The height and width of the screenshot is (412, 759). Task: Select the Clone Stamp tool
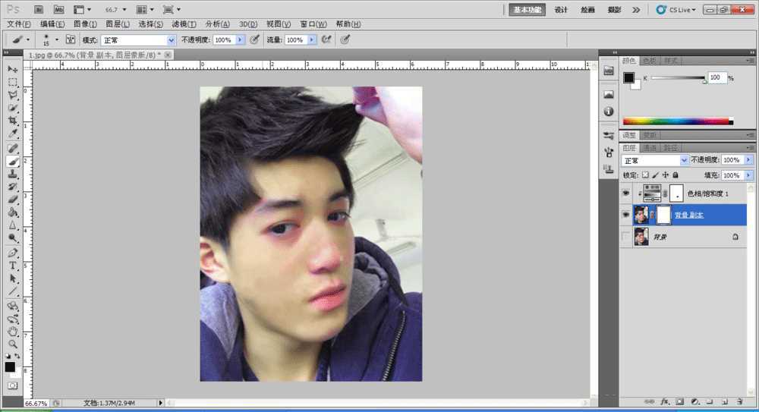tap(13, 174)
